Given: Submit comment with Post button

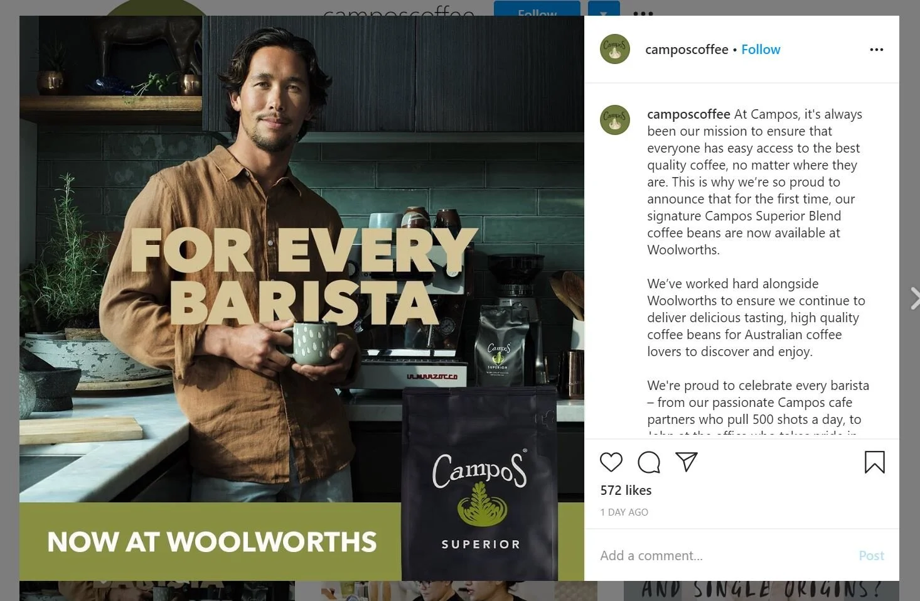Looking at the screenshot, I should click(871, 556).
